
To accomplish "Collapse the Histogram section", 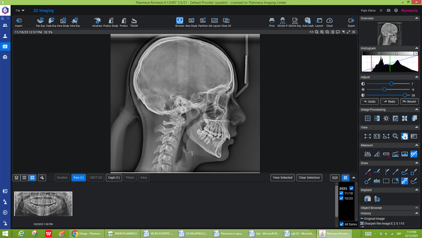I will click(x=416, y=48).
